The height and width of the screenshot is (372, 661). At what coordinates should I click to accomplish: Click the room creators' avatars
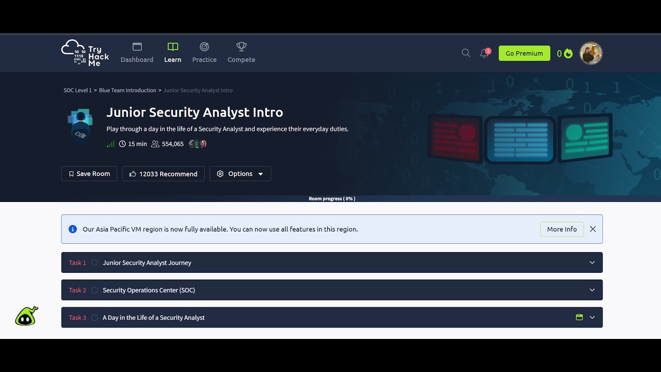pyautogui.click(x=198, y=144)
